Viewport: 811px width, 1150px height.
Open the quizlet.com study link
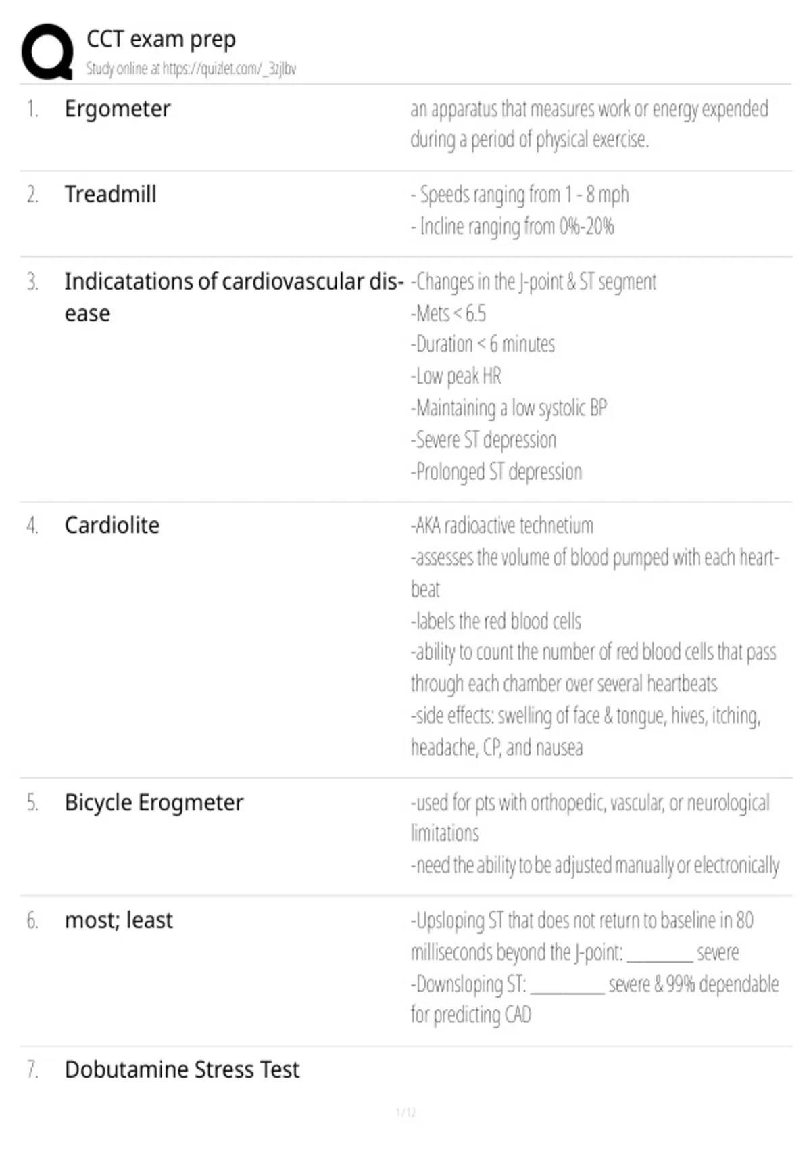tap(229, 68)
